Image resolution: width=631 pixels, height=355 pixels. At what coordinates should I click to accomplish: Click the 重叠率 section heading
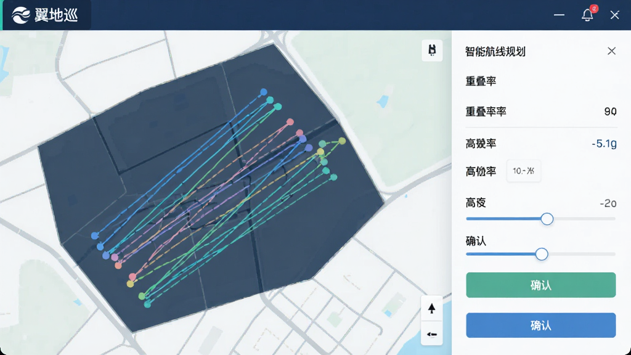click(x=481, y=81)
